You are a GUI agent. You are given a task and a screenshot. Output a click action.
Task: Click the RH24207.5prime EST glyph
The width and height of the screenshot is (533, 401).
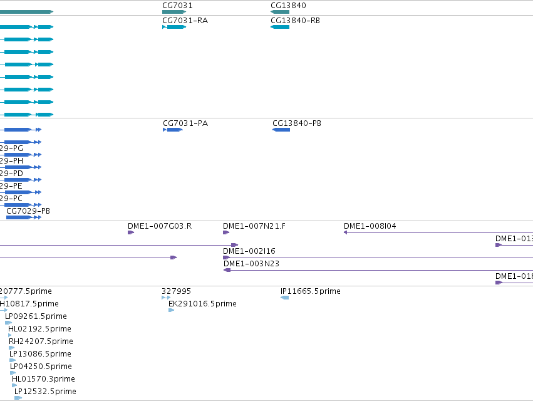tap(11, 348)
